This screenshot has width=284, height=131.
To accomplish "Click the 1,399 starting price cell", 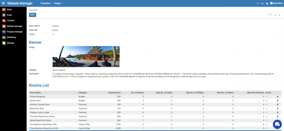I will 118,124.
